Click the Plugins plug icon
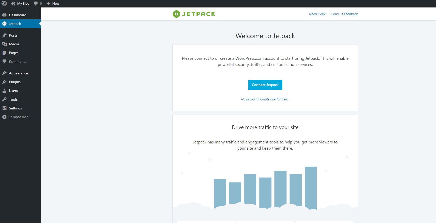Screen dimensions: 436x223 (x=4, y=82)
